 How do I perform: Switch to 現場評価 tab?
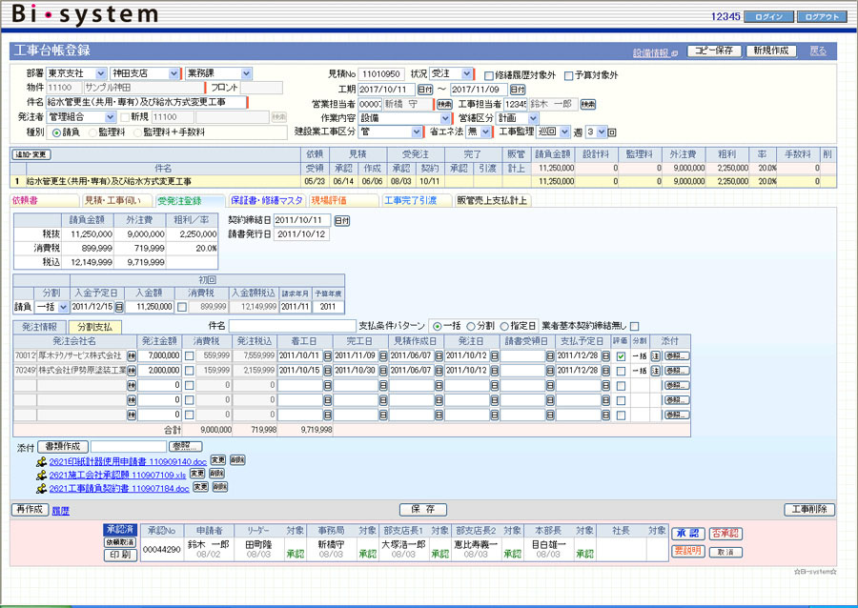[343, 201]
